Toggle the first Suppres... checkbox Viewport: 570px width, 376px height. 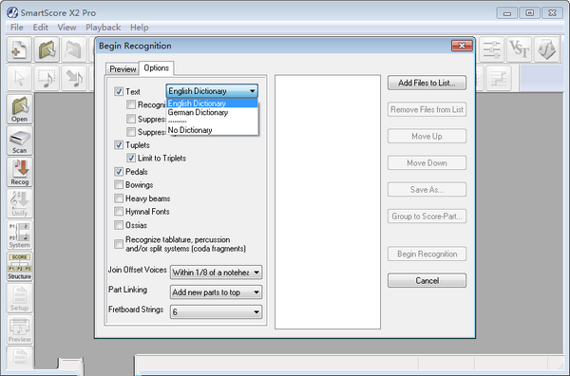point(131,119)
